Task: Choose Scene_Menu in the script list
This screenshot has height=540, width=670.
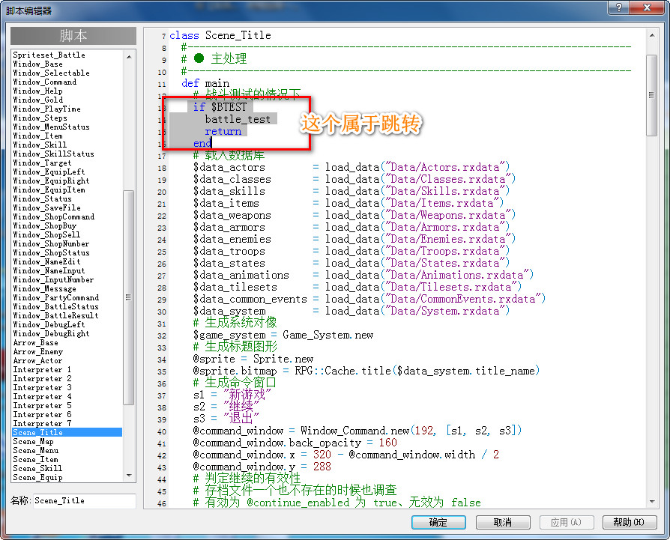Action: pyautogui.click(x=36, y=450)
